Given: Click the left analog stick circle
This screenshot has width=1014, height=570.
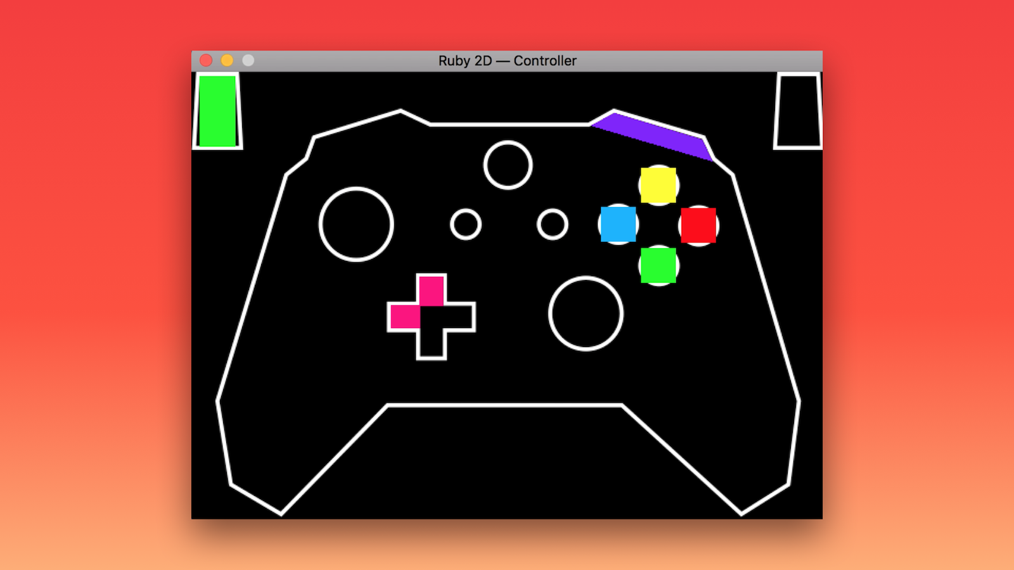Looking at the screenshot, I should tap(356, 224).
